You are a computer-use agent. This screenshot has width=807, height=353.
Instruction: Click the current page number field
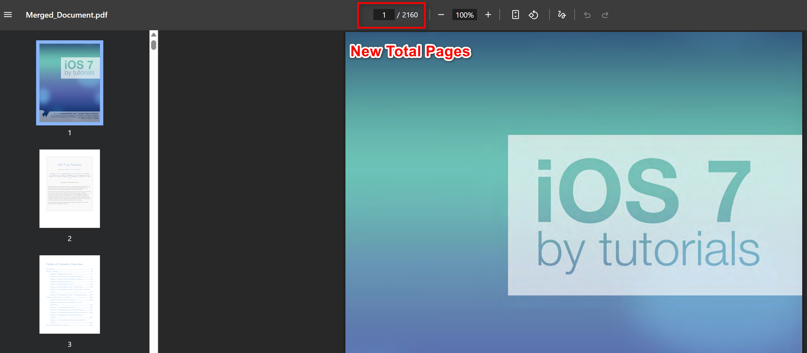[x=384, y=15]
